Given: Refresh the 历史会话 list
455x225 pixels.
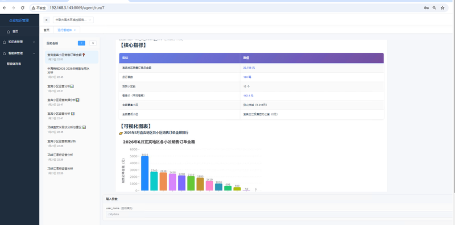Looking at the screenshot, I should (93, 43).
